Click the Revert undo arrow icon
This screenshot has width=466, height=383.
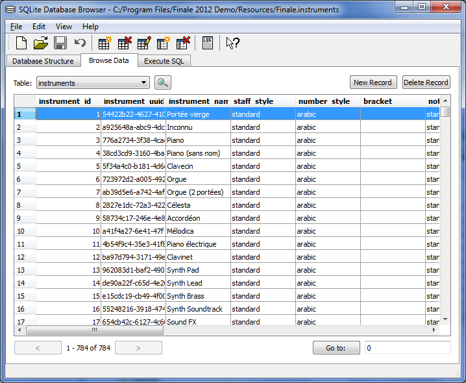point(80,43)
